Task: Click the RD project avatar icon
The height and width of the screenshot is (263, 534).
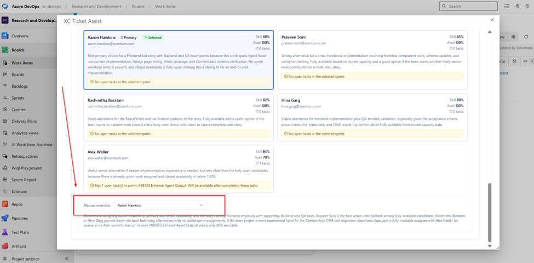Action: click(5, 20)
